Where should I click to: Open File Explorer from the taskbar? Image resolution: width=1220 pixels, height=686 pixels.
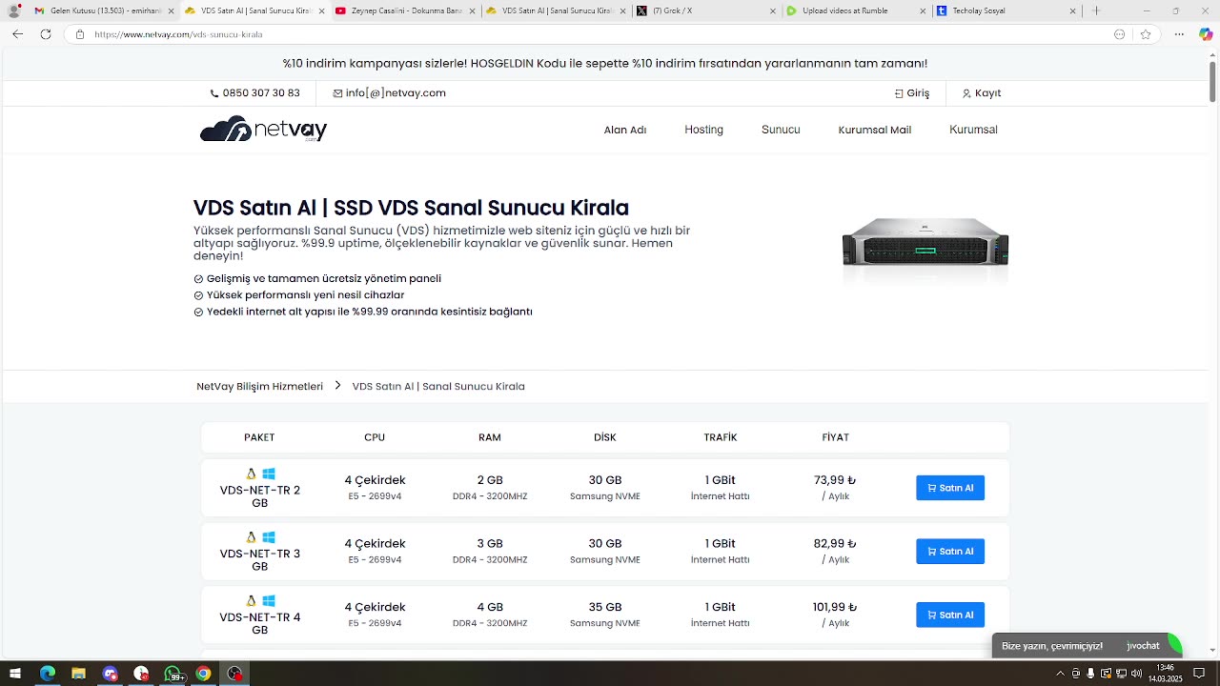(x=78, y=674)
